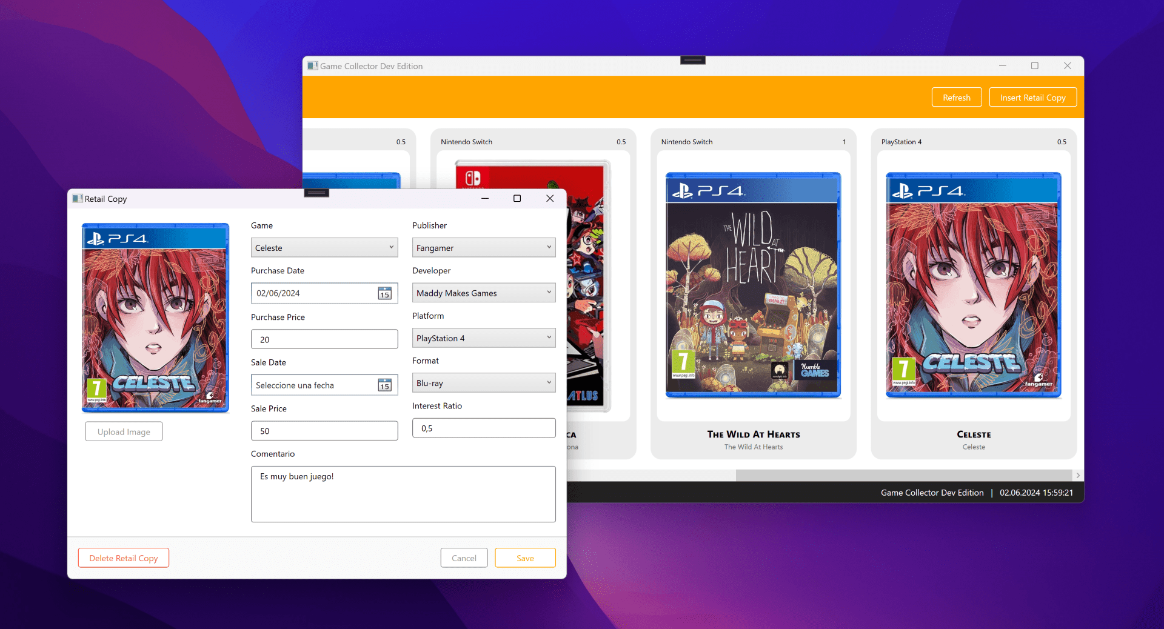Click the Purchase Price input field
1164x629 pixels.
[324, 339]
